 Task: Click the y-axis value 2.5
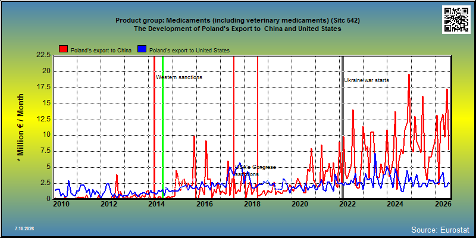46,183
